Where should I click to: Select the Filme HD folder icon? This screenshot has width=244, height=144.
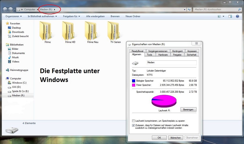click(68, 31)
